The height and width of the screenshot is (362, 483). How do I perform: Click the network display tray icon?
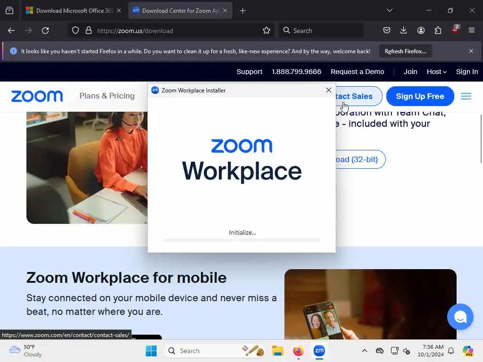point(394,351)
